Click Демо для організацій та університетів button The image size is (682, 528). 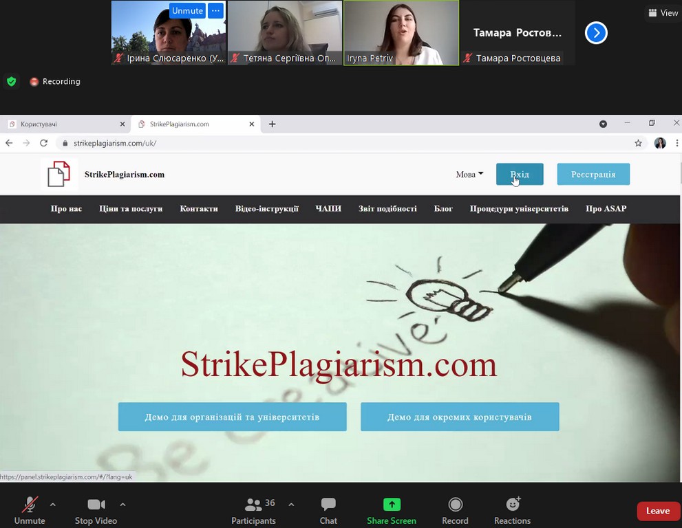(232, 417)
